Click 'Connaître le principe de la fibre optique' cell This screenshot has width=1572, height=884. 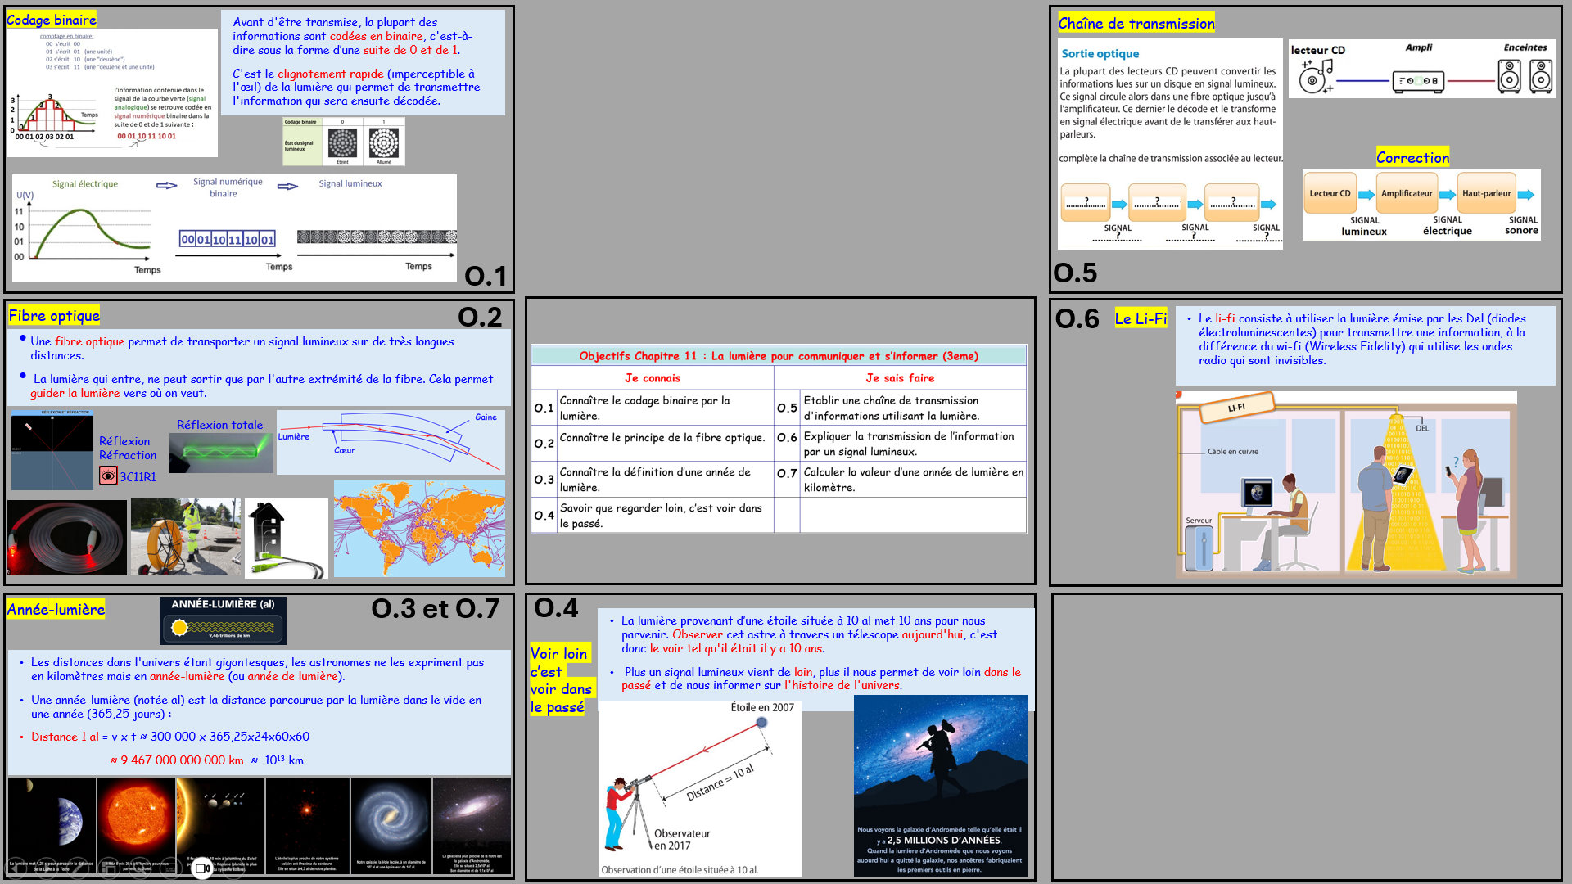(664, 443)
